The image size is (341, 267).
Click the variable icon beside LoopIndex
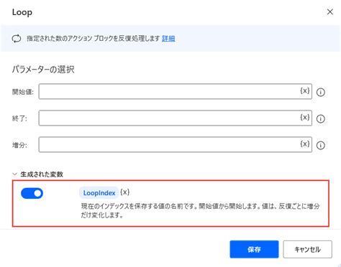(124, 192)
